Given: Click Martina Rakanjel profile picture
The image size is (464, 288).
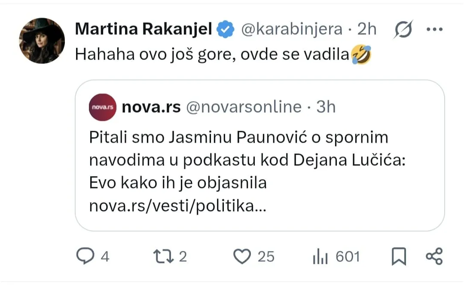Looking at the screenshot, I should click(x=42, y=41).
